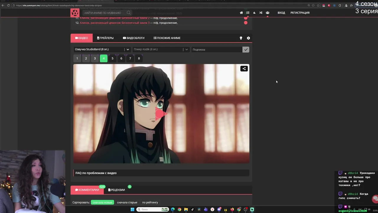The image size is (378, 213).
Task: Click the Подписка input field
Action: coord(217,49)
